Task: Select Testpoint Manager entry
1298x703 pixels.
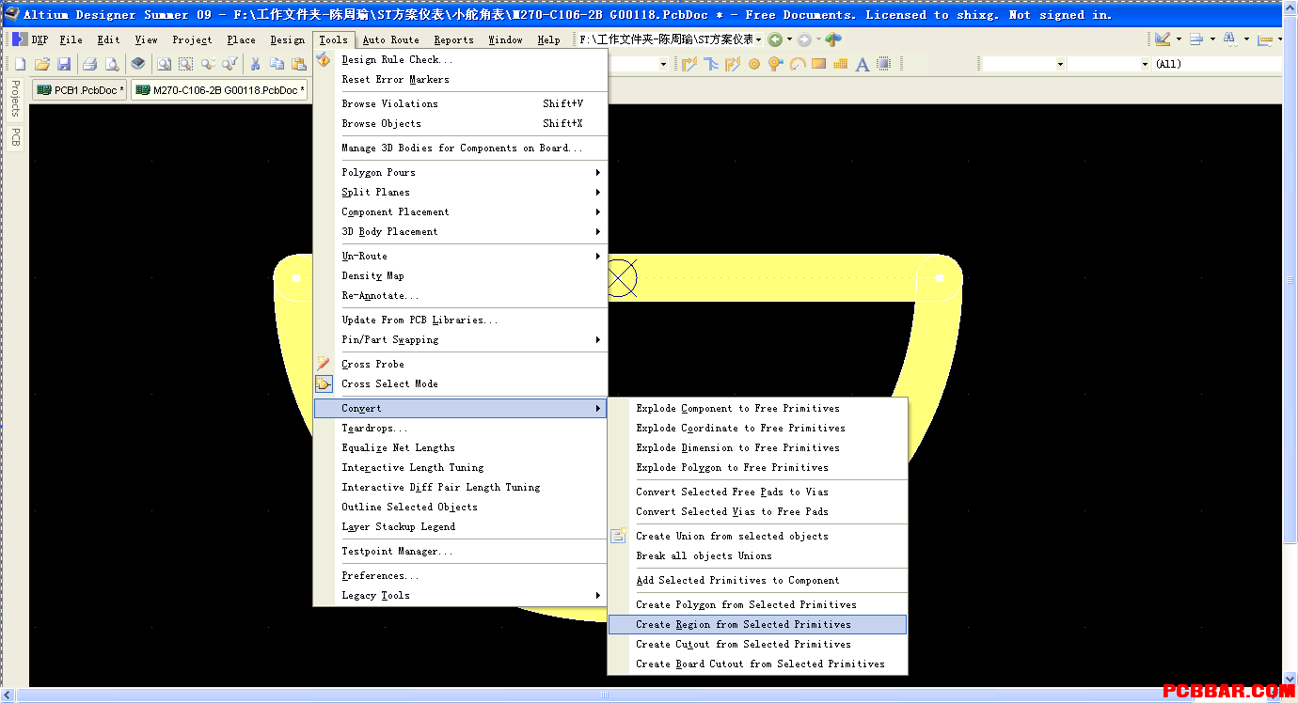Action: [460, 551]
